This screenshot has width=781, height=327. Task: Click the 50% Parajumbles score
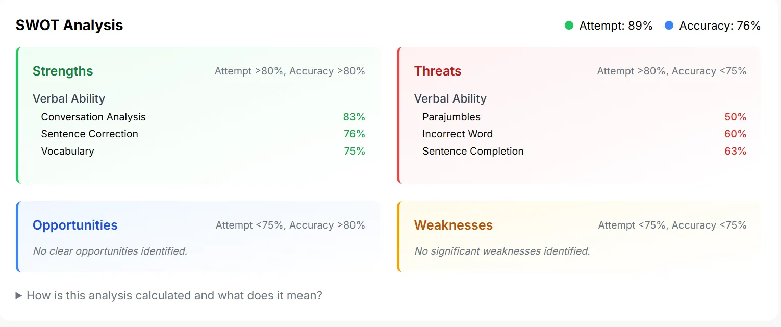736,117
